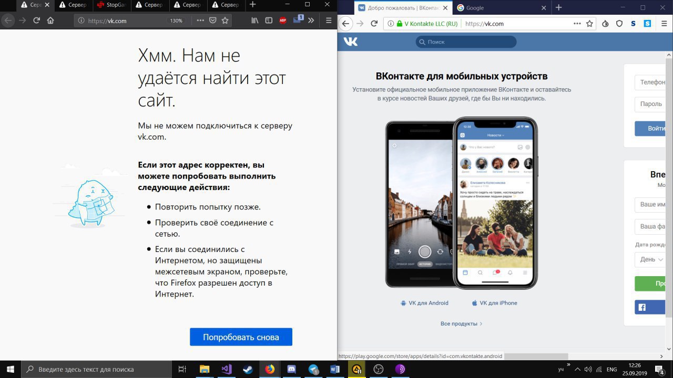Open Task View on the taskbar
The height and width of the screenshot is (378, 673).
tap(182, 369)
